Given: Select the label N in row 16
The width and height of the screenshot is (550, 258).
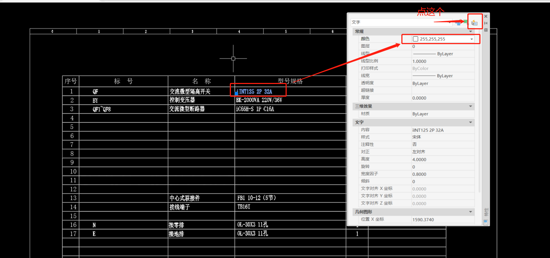Looking at the screenshot, I should pyautogui.click(x=94, y=225).
